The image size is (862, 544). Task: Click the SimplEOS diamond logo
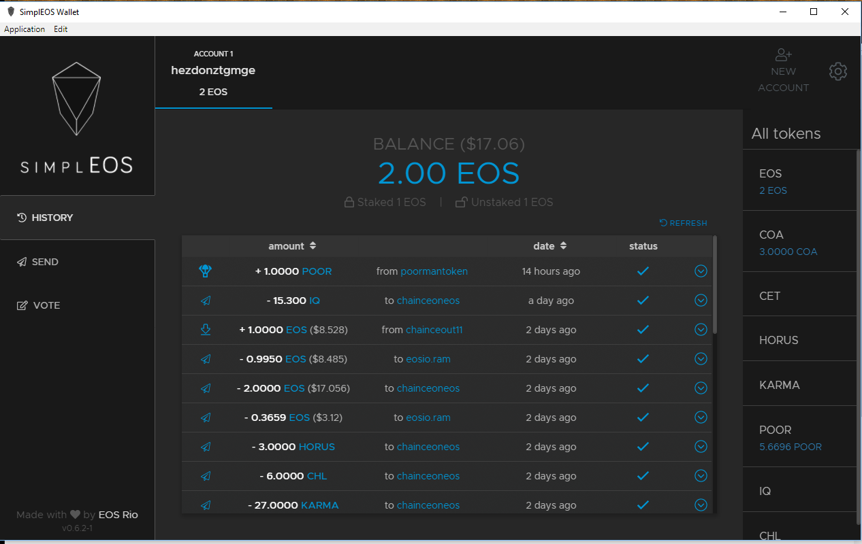pyautogui.click(x=77, y=99)
